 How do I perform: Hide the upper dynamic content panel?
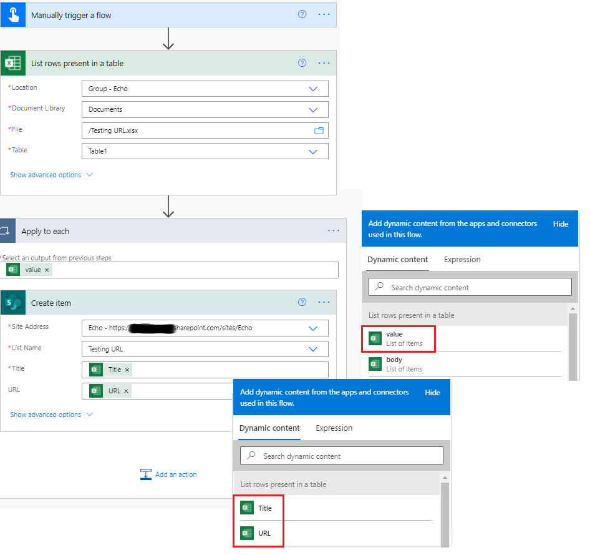pos(560,224)
